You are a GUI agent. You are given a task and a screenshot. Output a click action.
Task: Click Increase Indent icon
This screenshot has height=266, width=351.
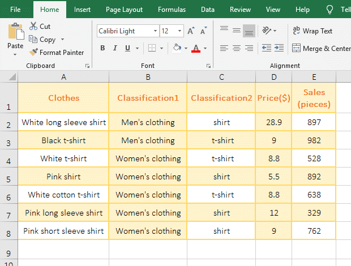279,48
